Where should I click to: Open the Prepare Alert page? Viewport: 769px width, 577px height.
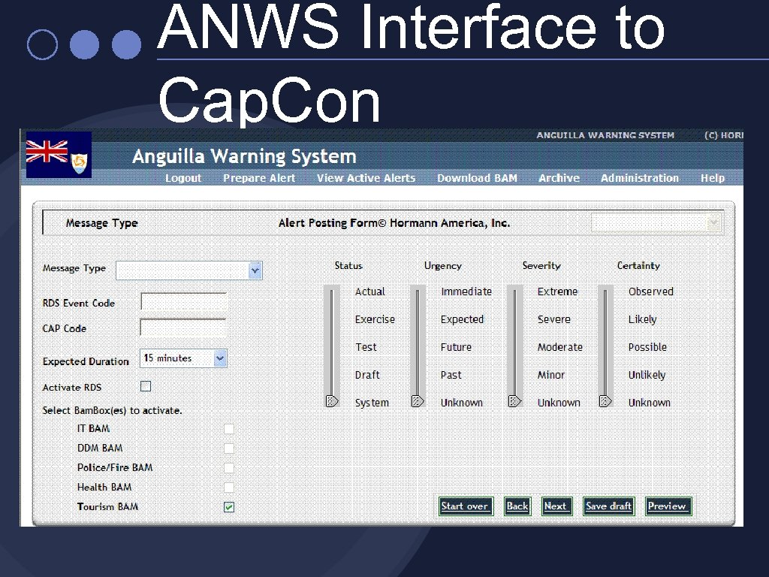[x=259, y=178]
